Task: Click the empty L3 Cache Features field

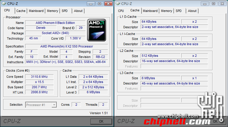Action: (x=174, y=89)
